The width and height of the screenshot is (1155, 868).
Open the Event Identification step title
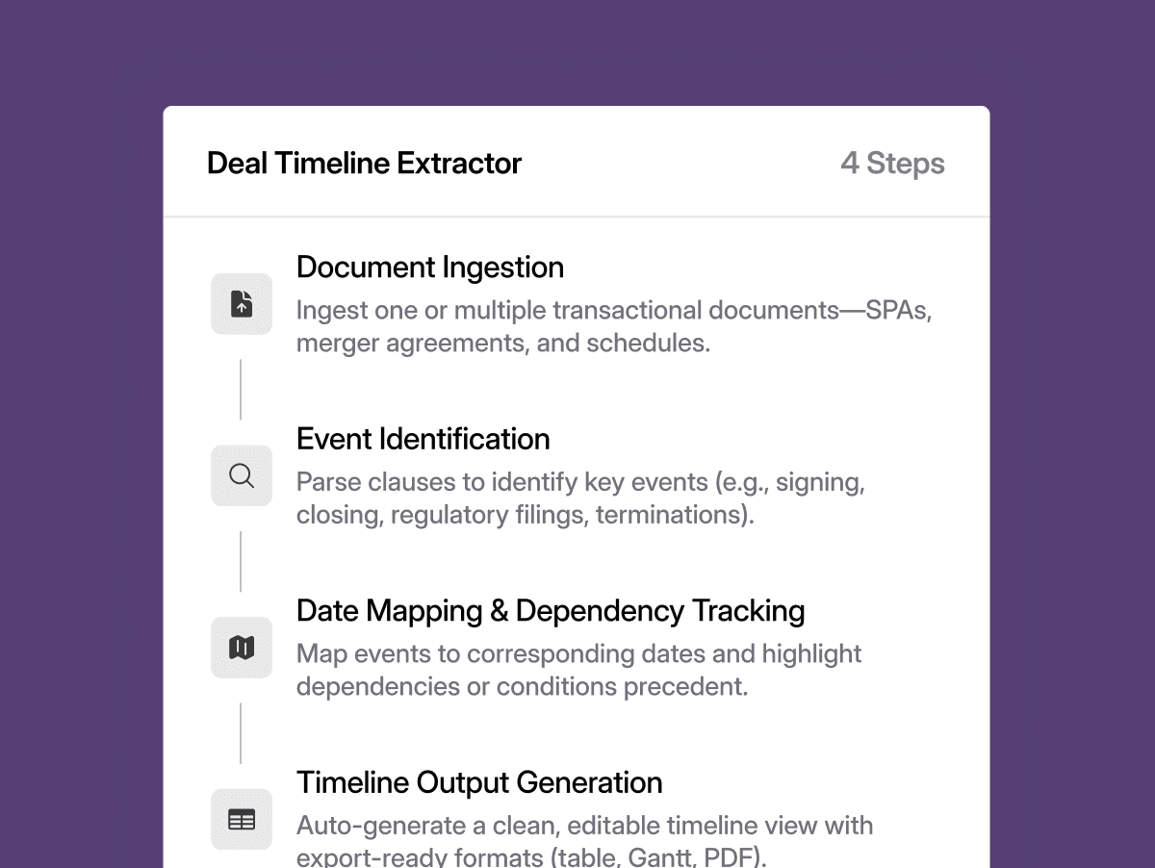[423, 439]
